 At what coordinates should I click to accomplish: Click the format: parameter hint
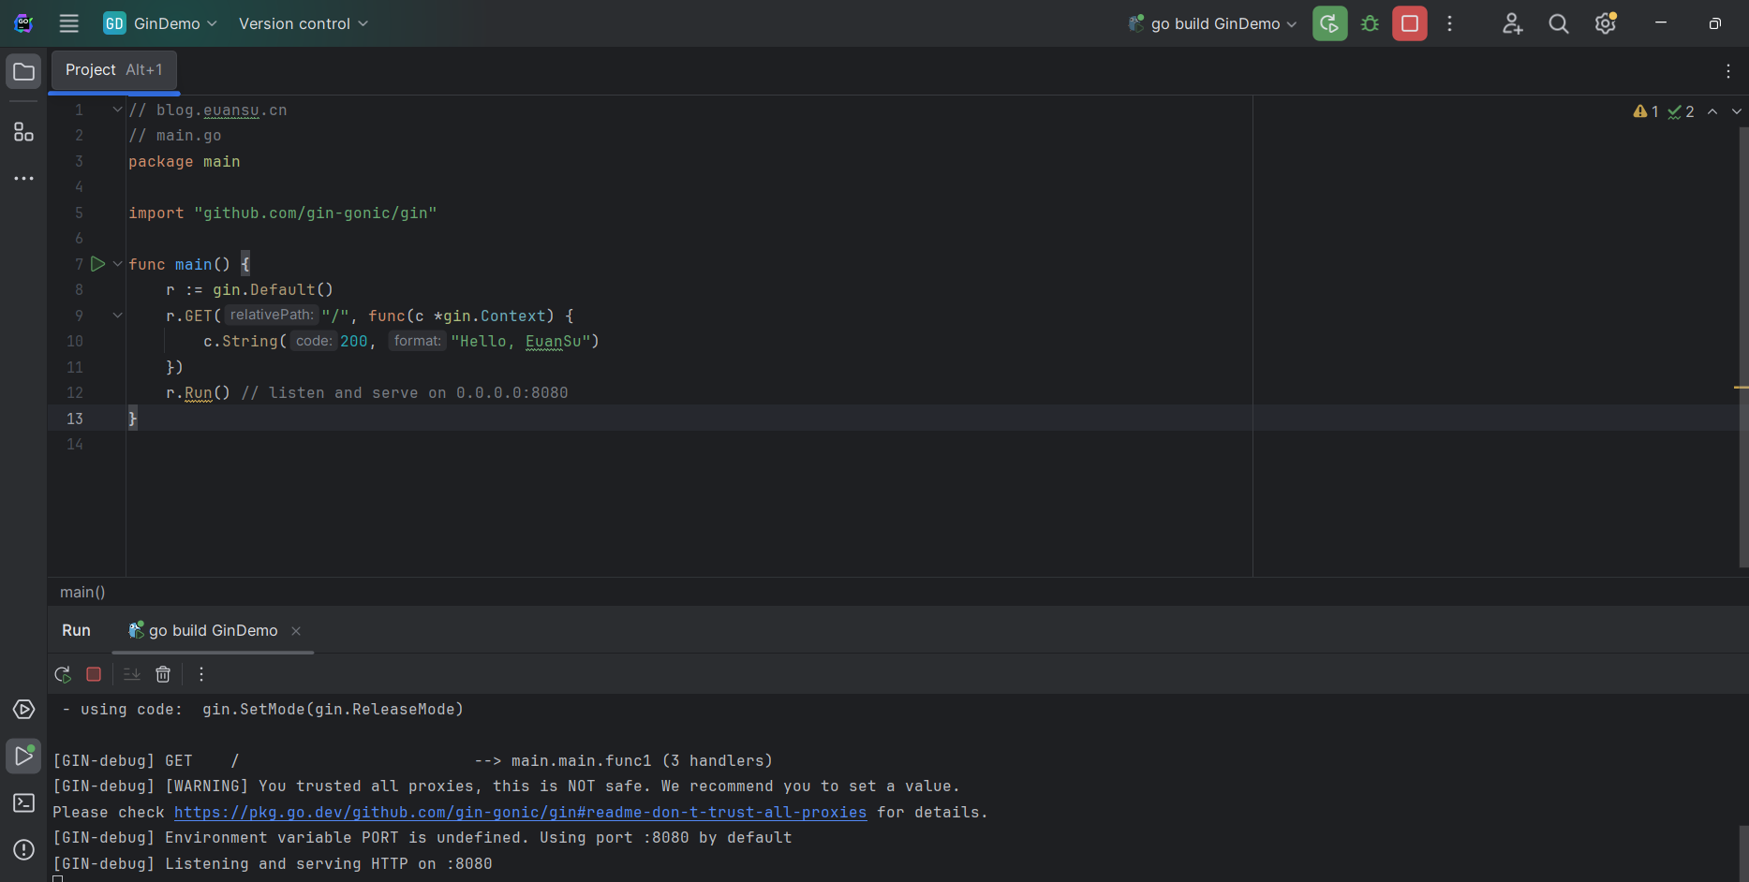click(x=417, y=341)
